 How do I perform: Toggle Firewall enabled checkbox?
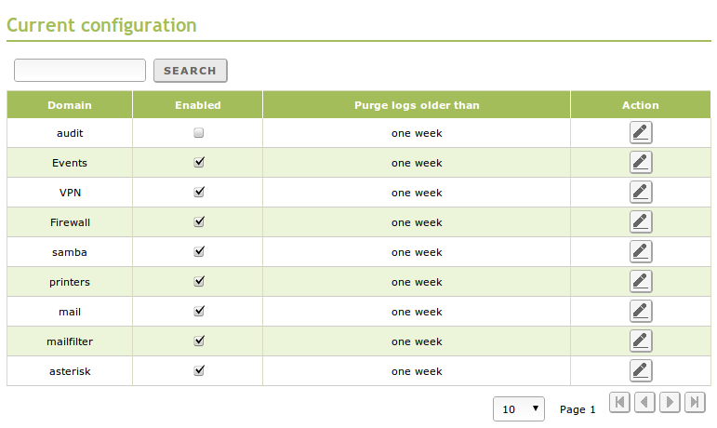[198, 222]
